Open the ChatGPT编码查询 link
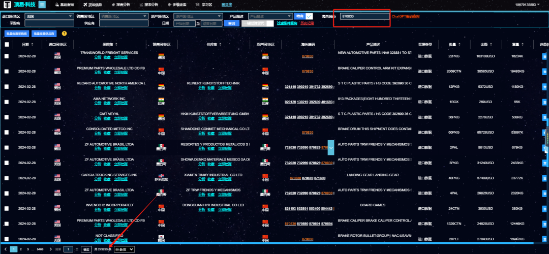The width and height of the screenshot is (549, 254). (406, 16)
